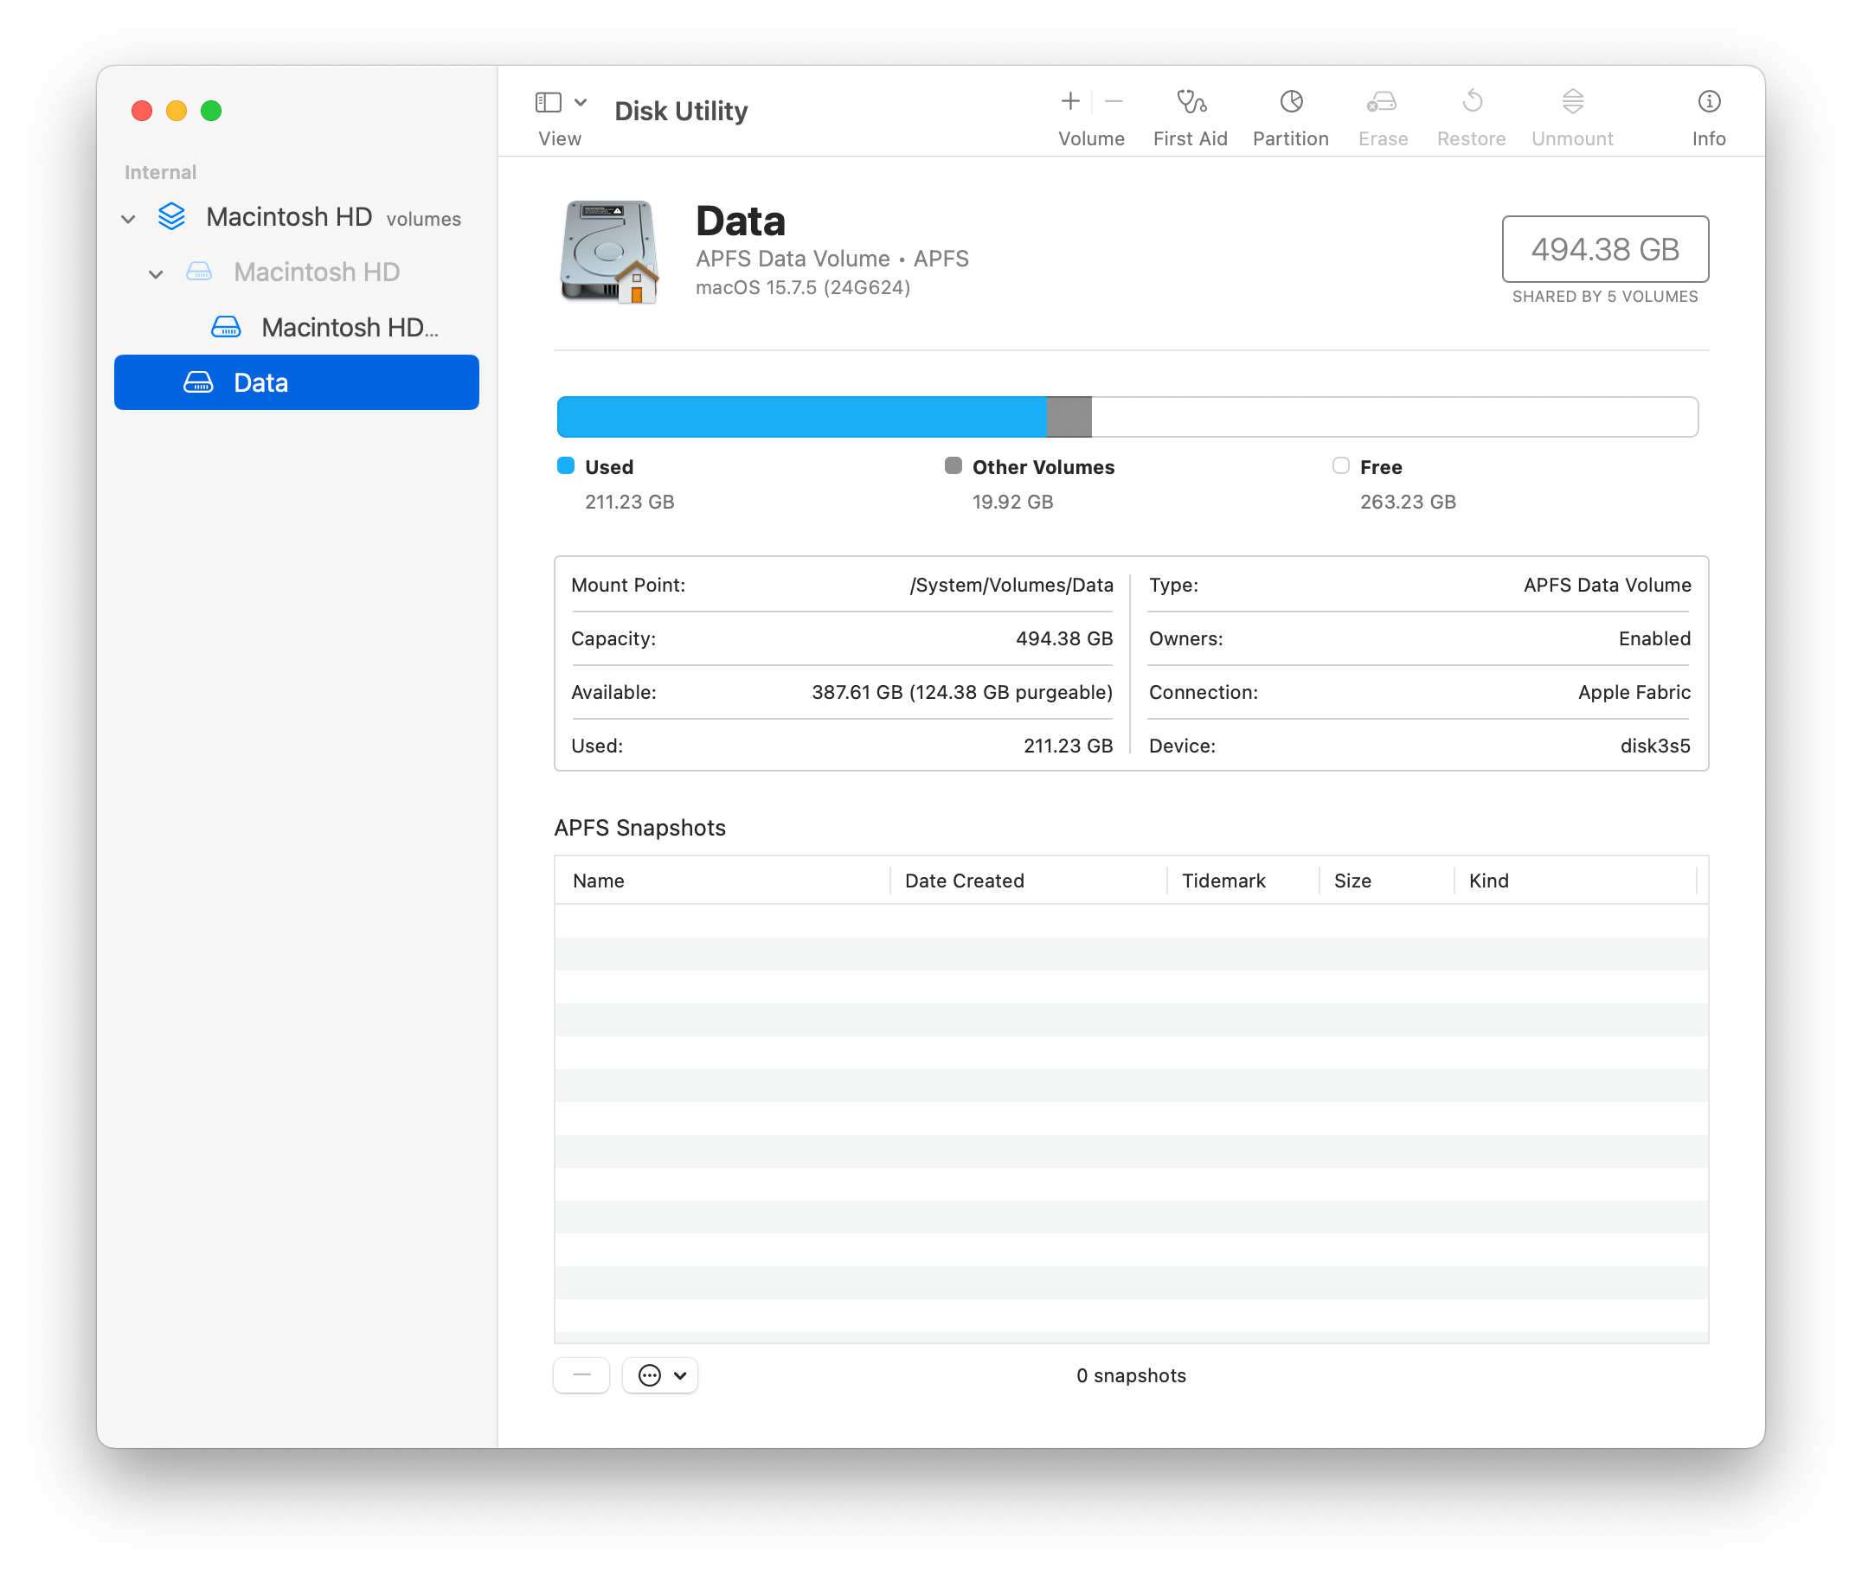Click the SHARED BY 5 VOLUMES label

click(x=1605, y=297)
